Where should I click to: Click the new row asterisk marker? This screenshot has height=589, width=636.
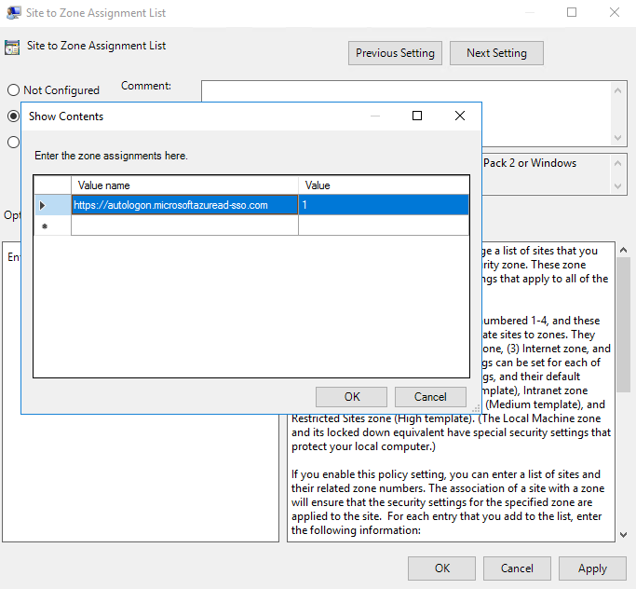coord(45,226)
